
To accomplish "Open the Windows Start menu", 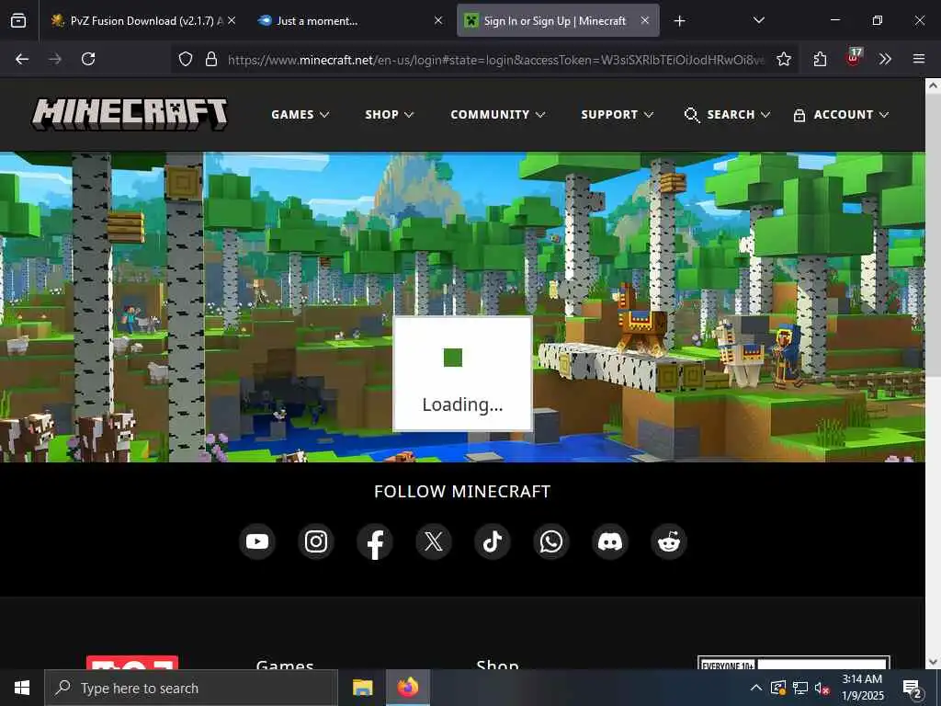I will click(x=22, y=688).
